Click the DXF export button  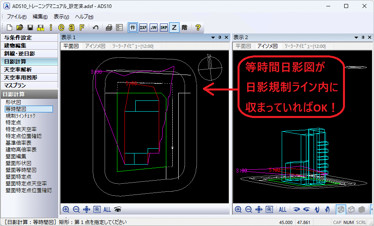click(x=143, y=28)
